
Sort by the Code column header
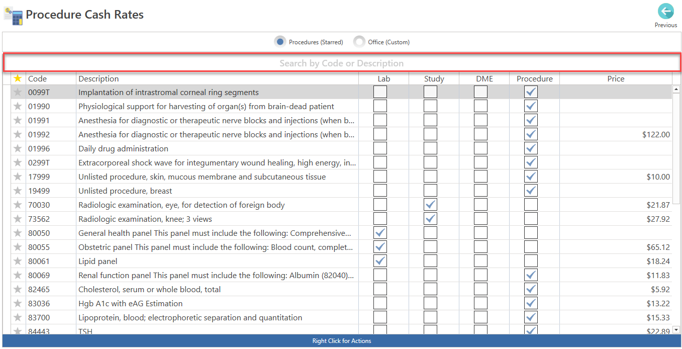[51, 78]
